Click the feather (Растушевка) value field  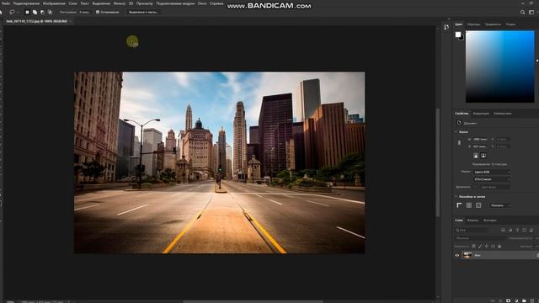pyautogui.click(x=84, y=12)
